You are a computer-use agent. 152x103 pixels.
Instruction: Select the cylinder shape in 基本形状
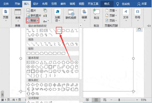[77, 67]
